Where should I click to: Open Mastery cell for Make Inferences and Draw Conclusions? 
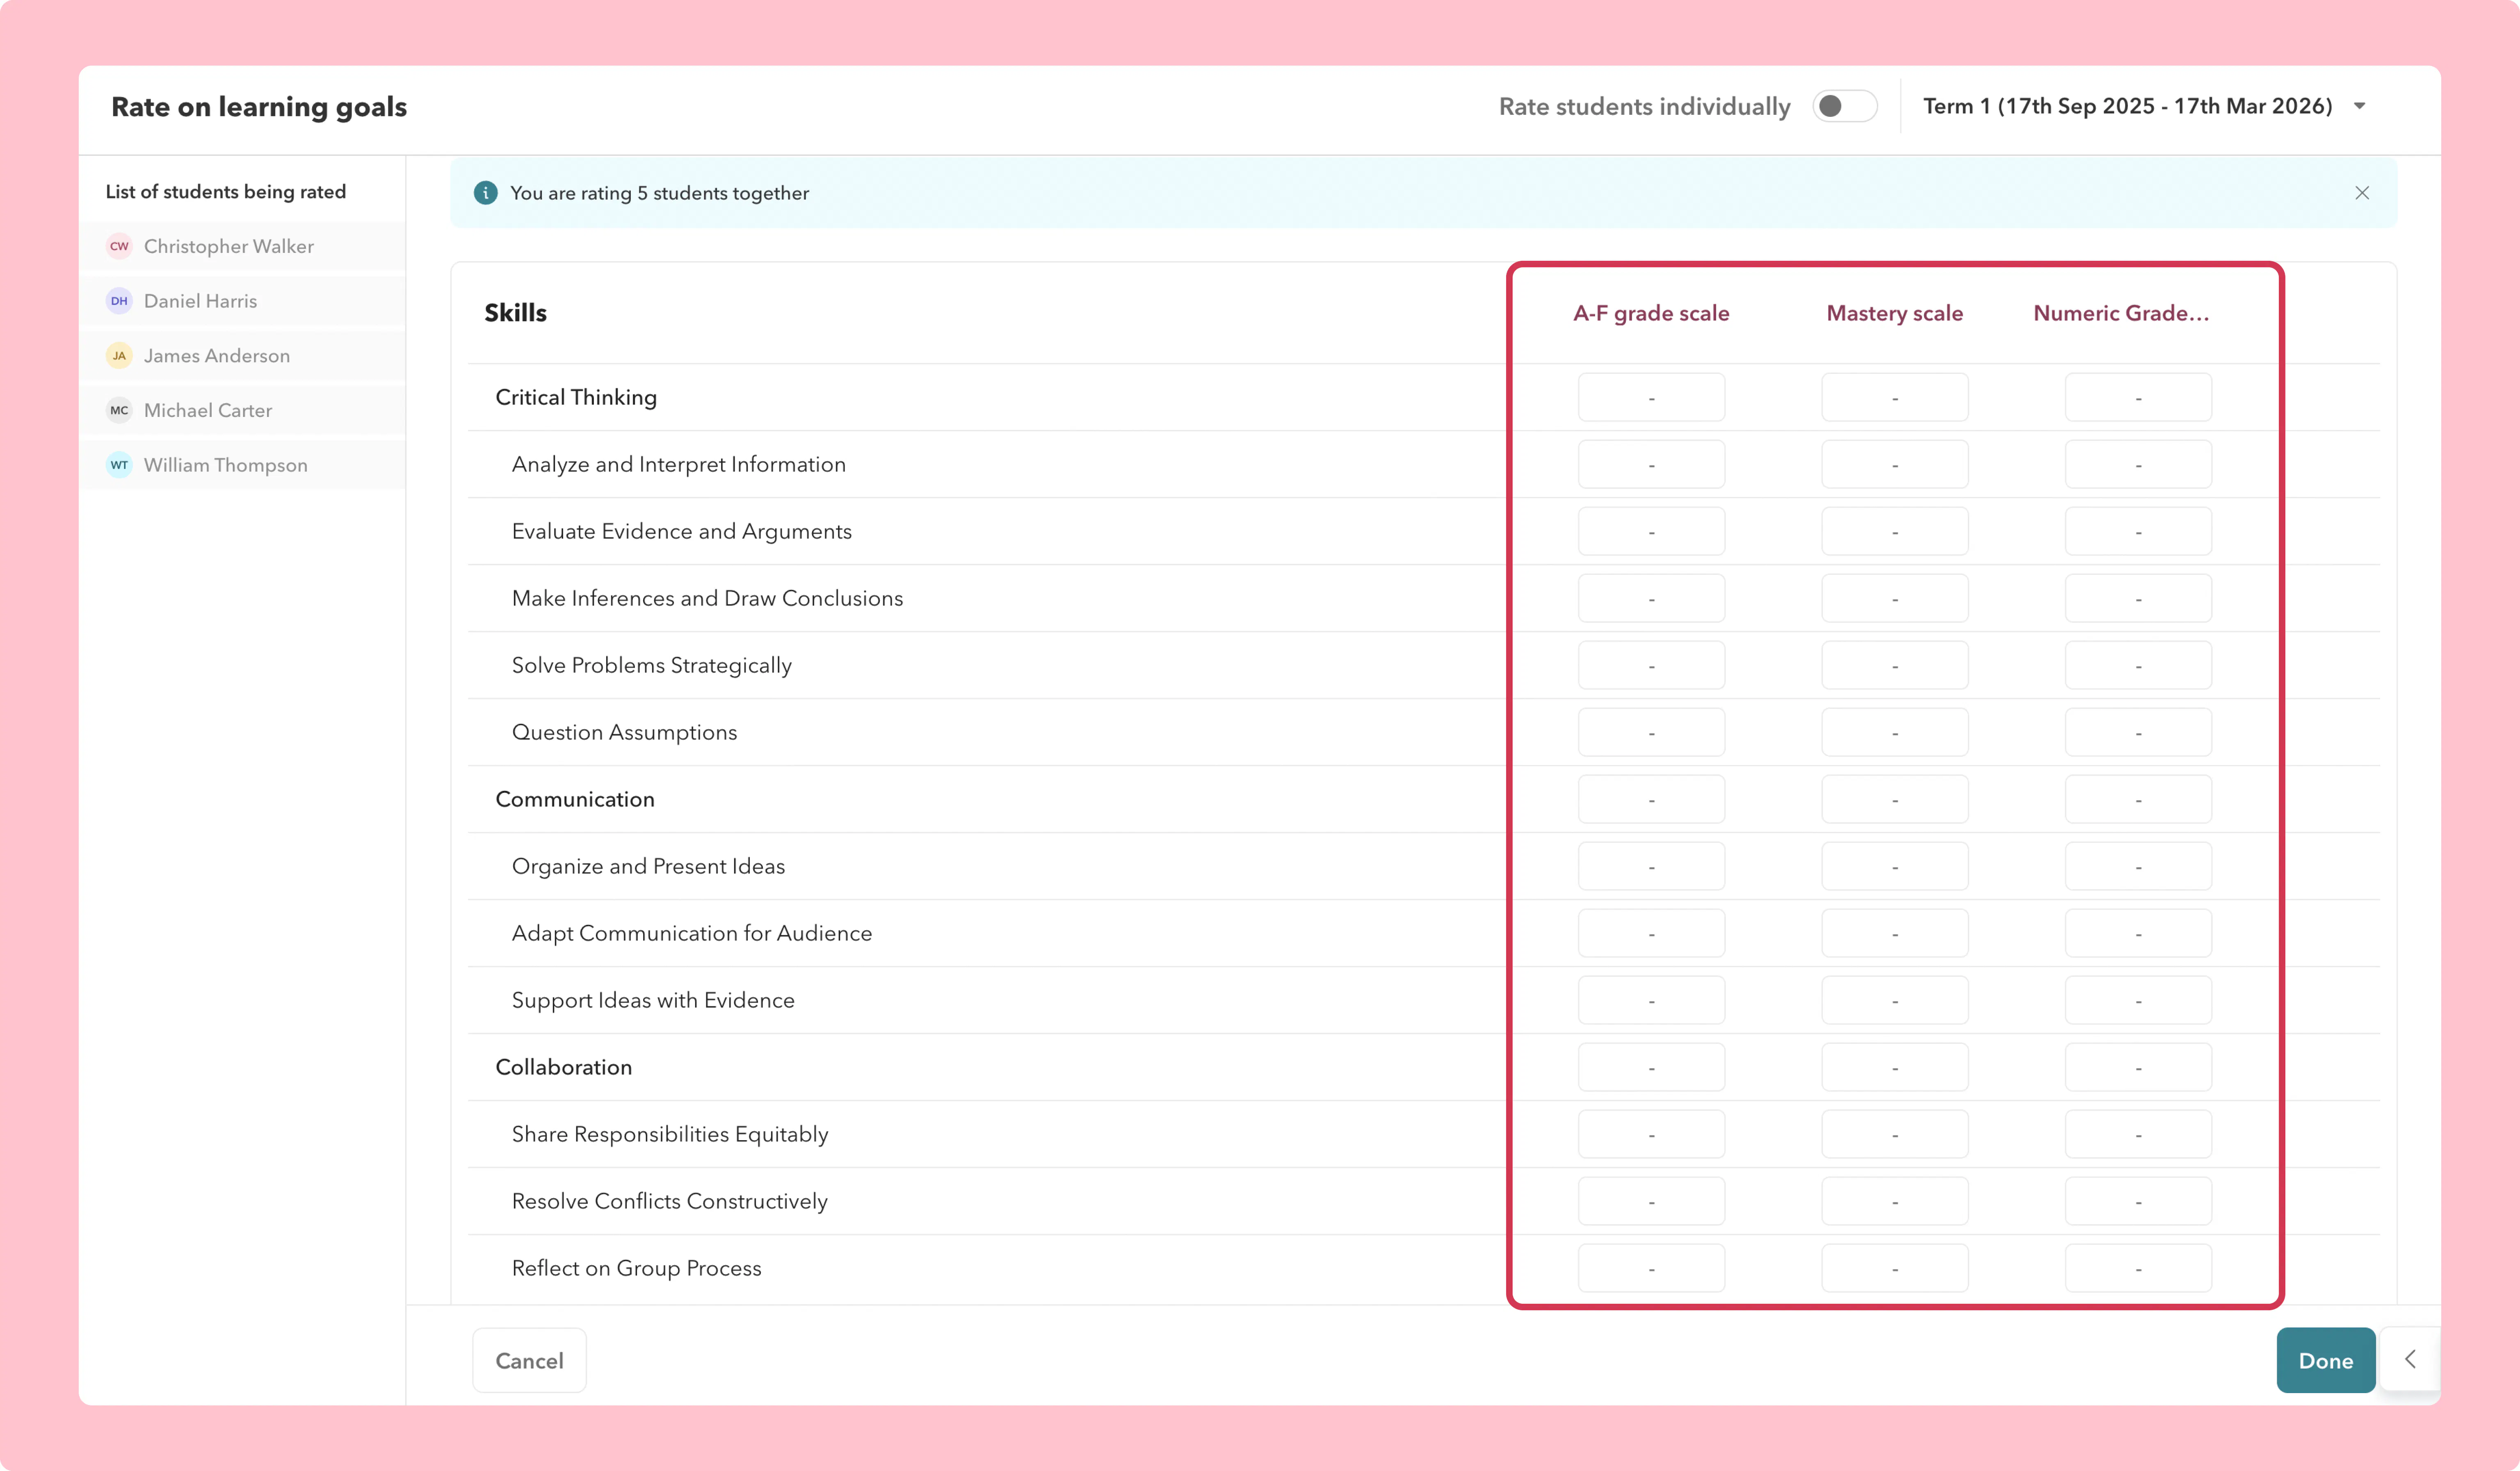click(x=1895, y=599)
